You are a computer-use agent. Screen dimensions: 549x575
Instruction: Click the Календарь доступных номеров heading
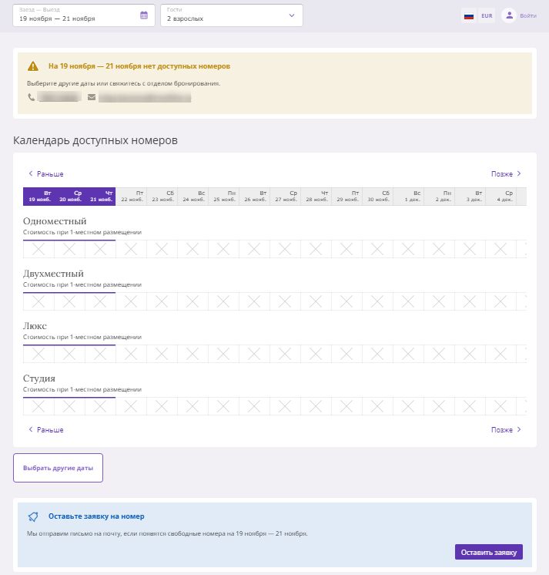click(95, 140)
